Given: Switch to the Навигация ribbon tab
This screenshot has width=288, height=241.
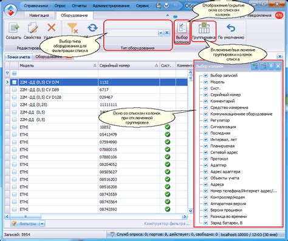Looking at the screenshot, I should (x=39, y=15).
